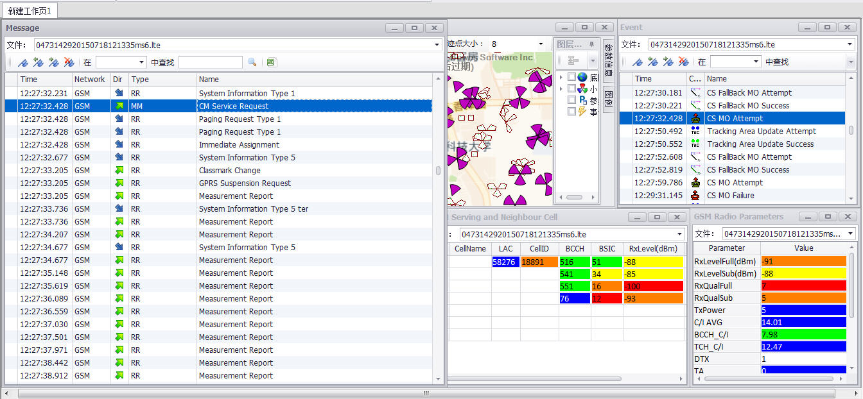Image resolution: width=863 pixels, height=399 pixels.
Task: Sort Message table by Type column header
Action: point(162,80)
